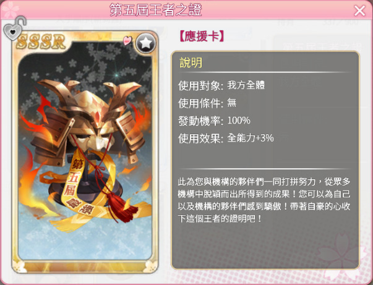This screenshot has height=285, width=373.
Task: Click the SSSR rarity badge
Action: [x=41, y=41]
